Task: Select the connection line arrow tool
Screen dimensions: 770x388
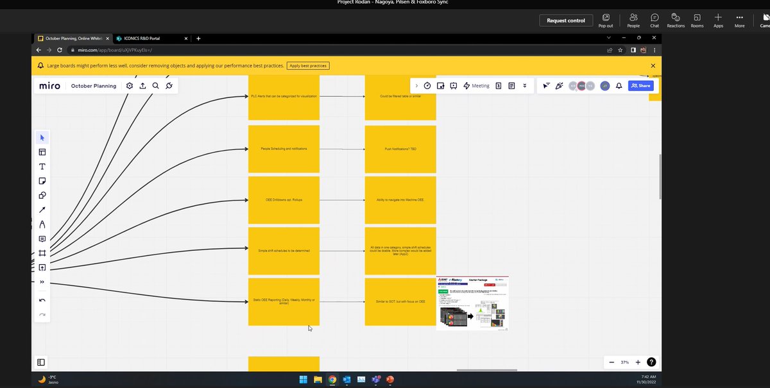Action: pos(42,210)
